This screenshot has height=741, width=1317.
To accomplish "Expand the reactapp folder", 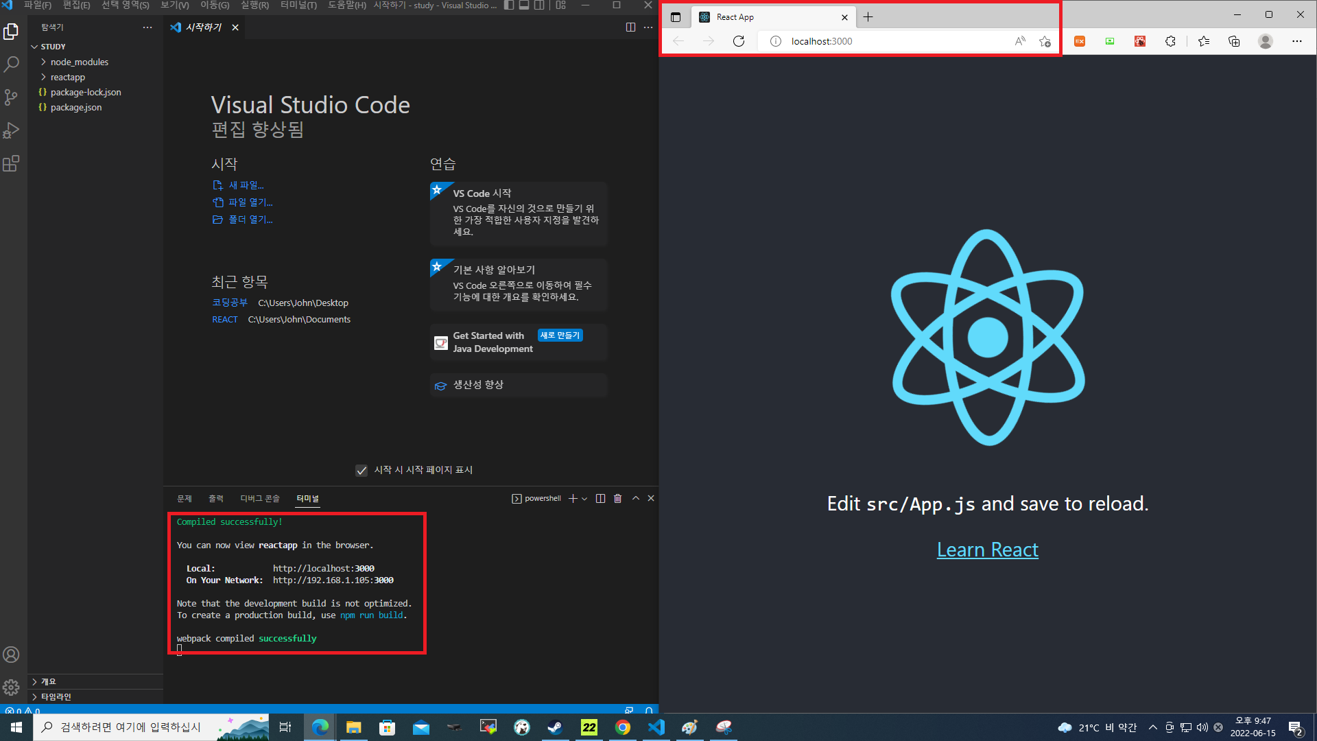I will click(67, 77).
